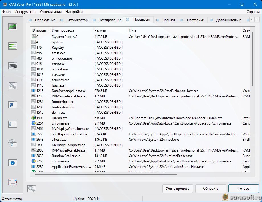Viewport: 262px width, 202px height.
Task: Open the Оптимизация menu
Action: tap(51, 11)
